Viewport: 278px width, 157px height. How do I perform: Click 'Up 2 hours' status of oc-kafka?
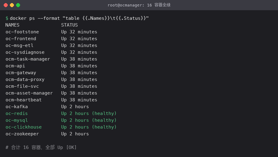tap(75, 107)
